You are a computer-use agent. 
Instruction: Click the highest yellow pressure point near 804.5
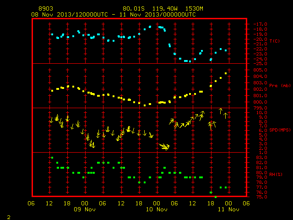tap(226, 73)
